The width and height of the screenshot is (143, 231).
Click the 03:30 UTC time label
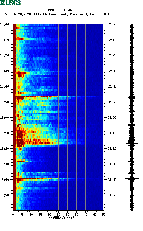click(x=112, y=164)
